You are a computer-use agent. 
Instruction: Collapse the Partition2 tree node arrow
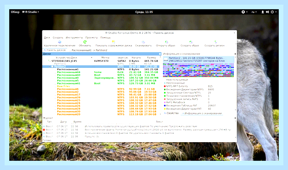coord(50,66)
